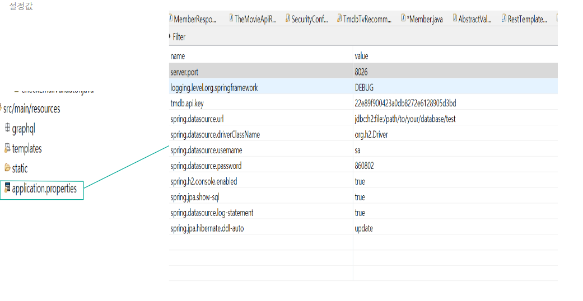Click true value of spring.datasource.log-statement
Screen dimensions: 583x301
(360, 213)
